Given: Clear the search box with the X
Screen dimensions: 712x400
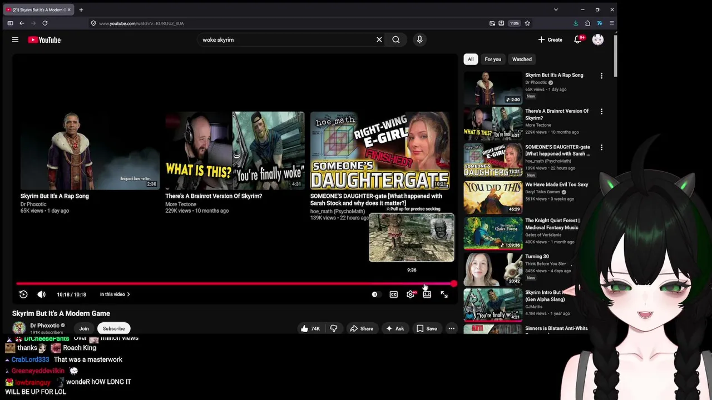Looking at the screenshot, I should tap(379, 39).
